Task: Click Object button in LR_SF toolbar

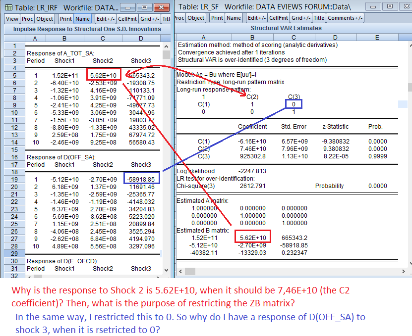Action: (x=196, y=18)
